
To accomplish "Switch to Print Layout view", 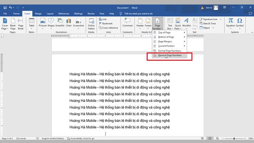I will [210, 139].
